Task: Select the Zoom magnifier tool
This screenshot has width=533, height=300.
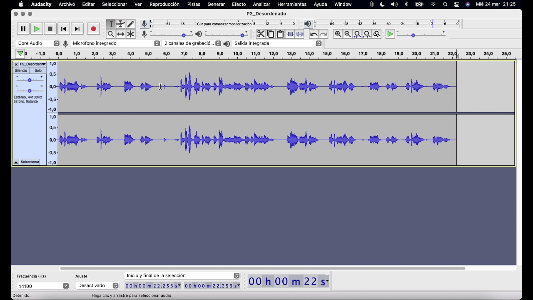Action: 111,34
